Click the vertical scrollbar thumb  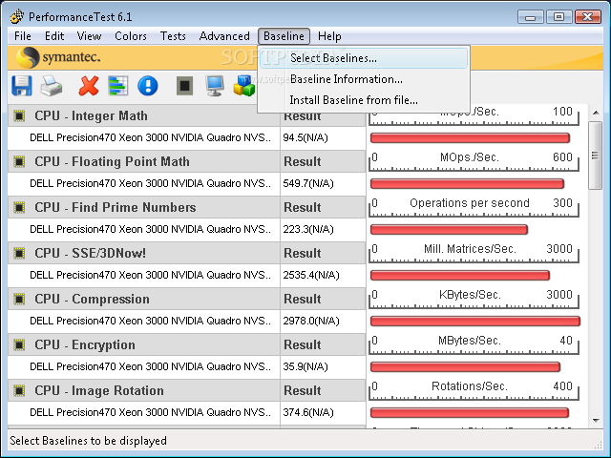click(596, 156)
